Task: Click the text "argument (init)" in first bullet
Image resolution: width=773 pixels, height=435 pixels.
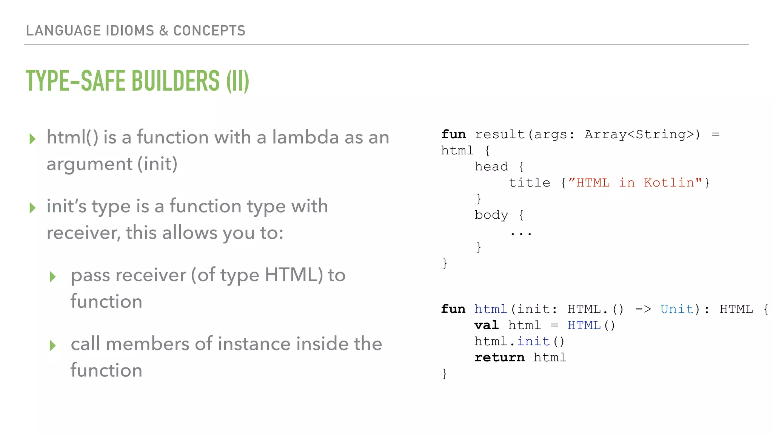Action: (112, 164)
